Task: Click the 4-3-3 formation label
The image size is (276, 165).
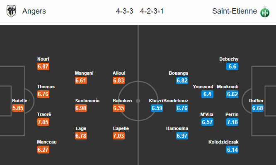Action: pos(124,11)
